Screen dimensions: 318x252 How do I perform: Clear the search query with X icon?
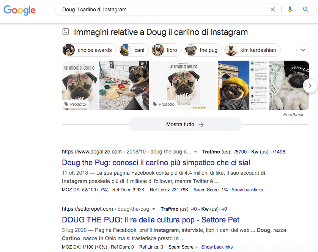272,9
